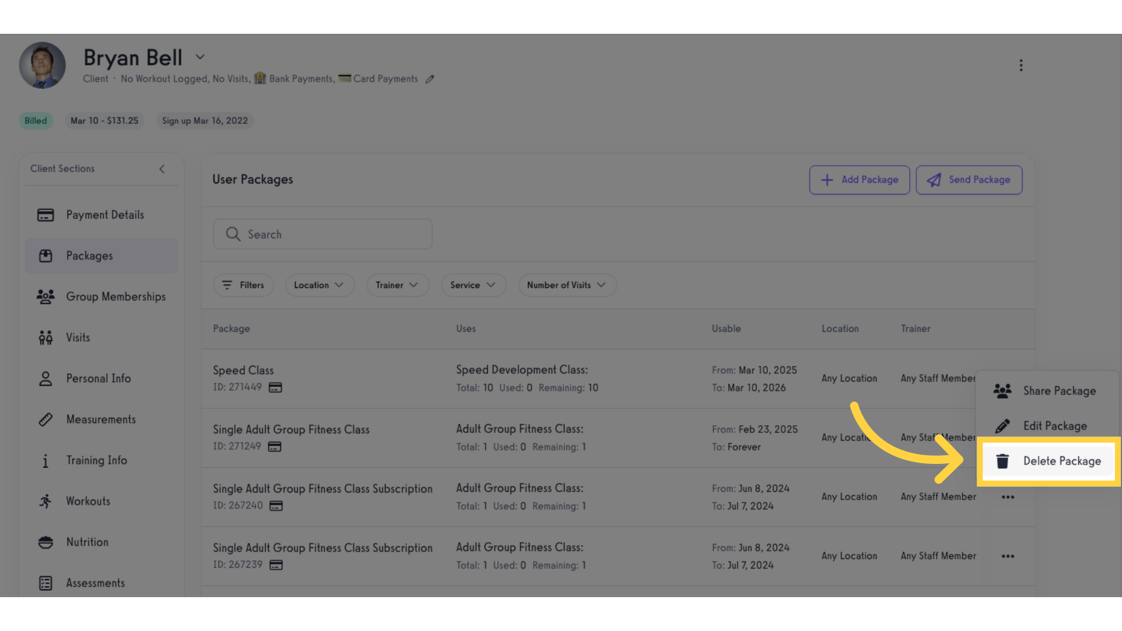Click the Add Package button
1122x631 pixels.
[x=859, y=180]
